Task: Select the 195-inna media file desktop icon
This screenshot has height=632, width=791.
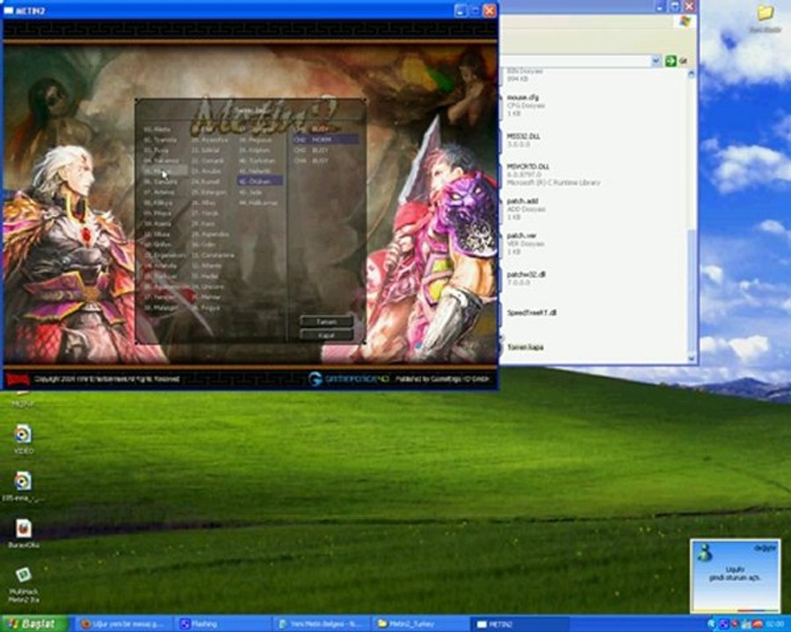Action: [23, 486]
